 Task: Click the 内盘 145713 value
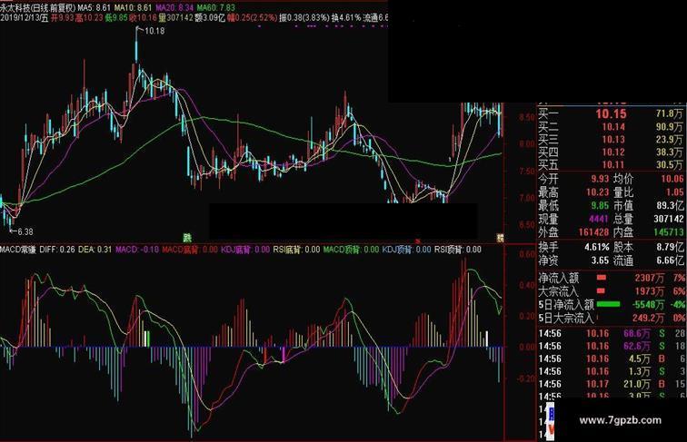[669, 232]
